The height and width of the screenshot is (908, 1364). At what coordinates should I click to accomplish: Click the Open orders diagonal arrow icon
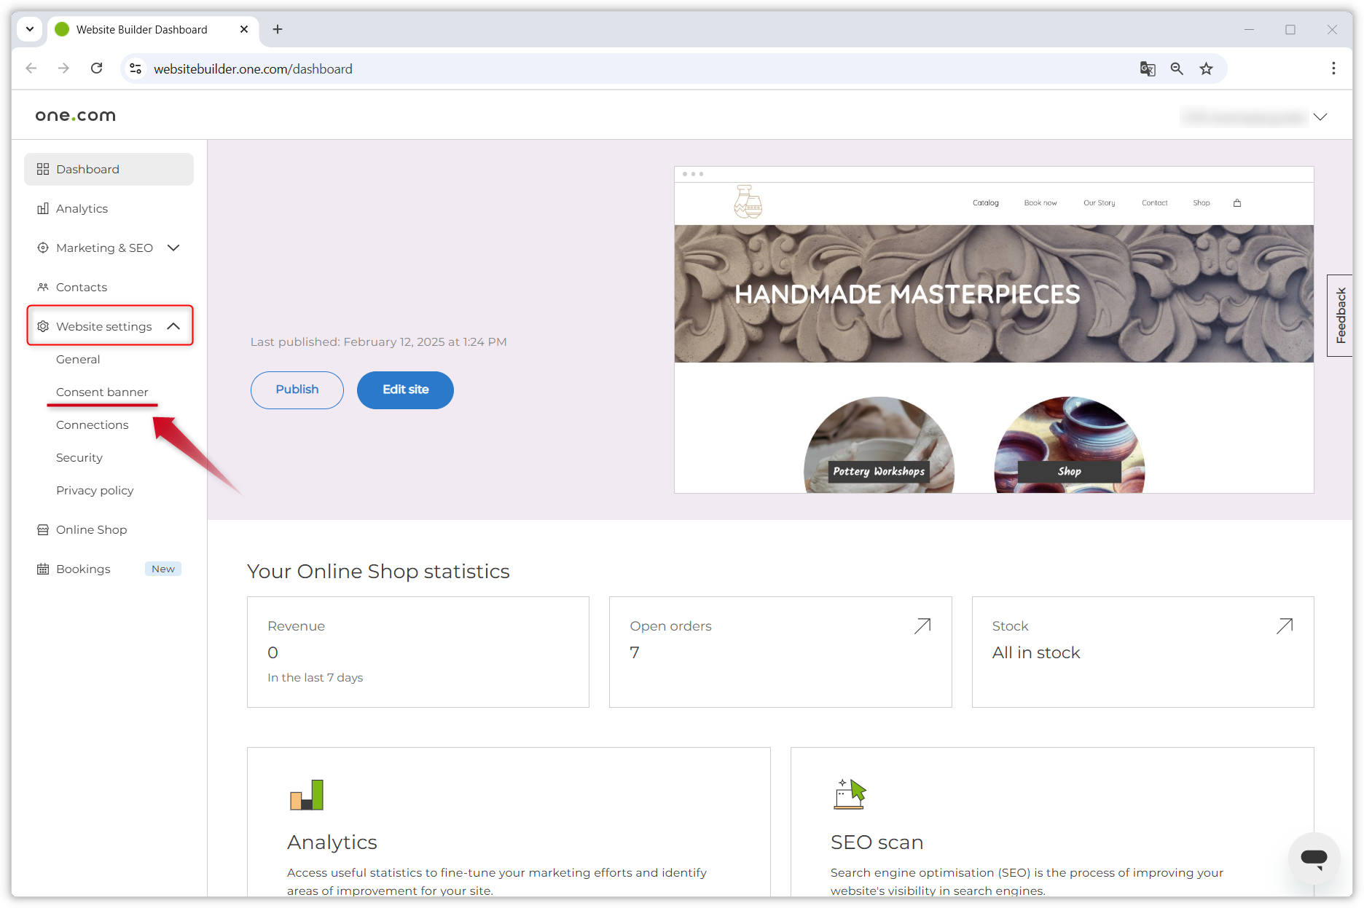[x=922, y=625]
